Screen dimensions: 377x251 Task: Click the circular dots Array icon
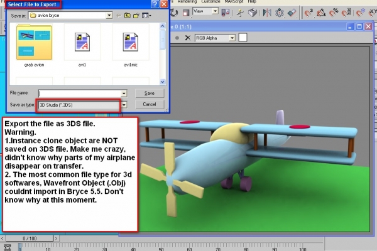(x=280, y=13)
